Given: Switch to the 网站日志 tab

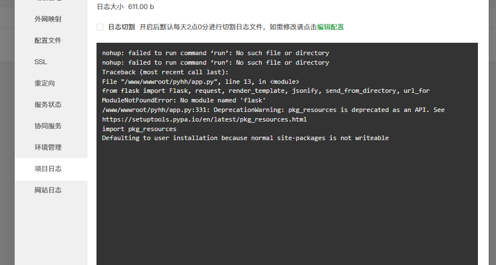Looking at the screenshot, I should [x=48, y=190].
